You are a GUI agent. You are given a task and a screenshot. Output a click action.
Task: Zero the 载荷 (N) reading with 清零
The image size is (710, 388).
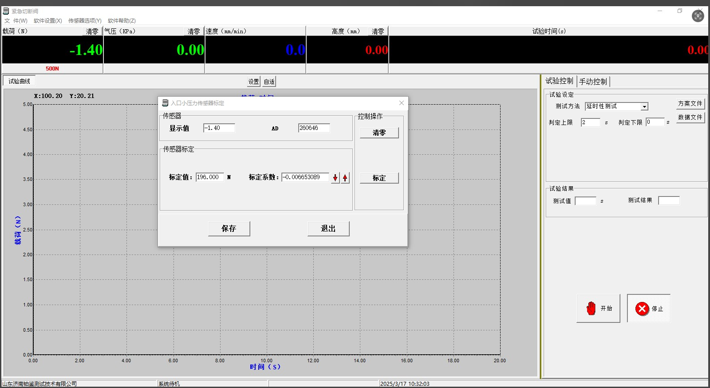tap(92, 31)
